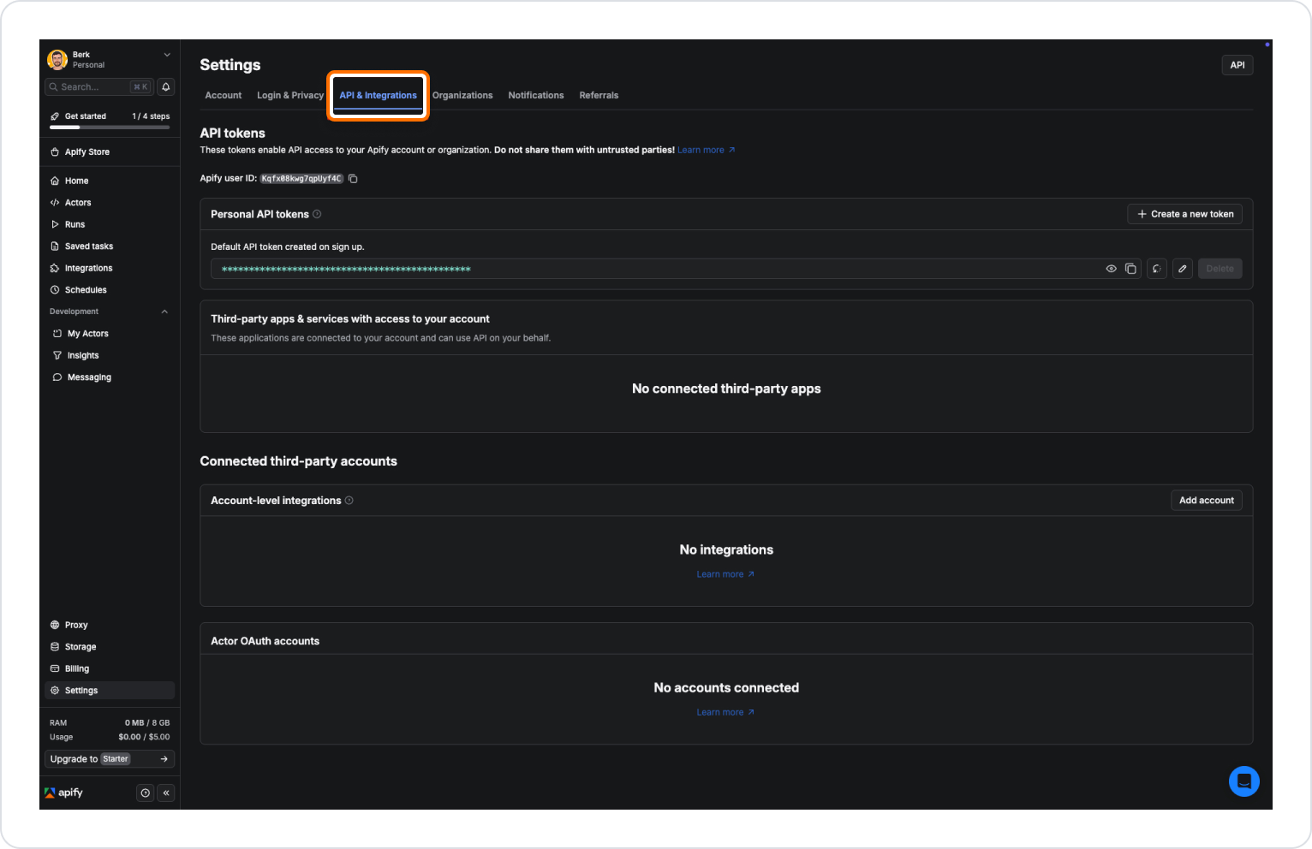Focus the sidebar Search field
1312x849 pixels.
(x=99, y=86)
